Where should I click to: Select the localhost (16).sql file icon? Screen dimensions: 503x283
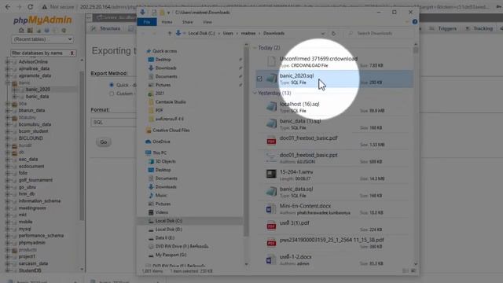point(271,107)
